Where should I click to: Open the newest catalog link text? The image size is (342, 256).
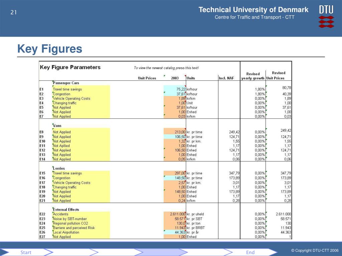click(x=166, y=68)
